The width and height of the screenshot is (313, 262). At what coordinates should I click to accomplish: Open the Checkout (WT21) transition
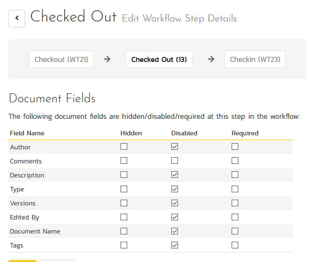(x=61, y=59)
